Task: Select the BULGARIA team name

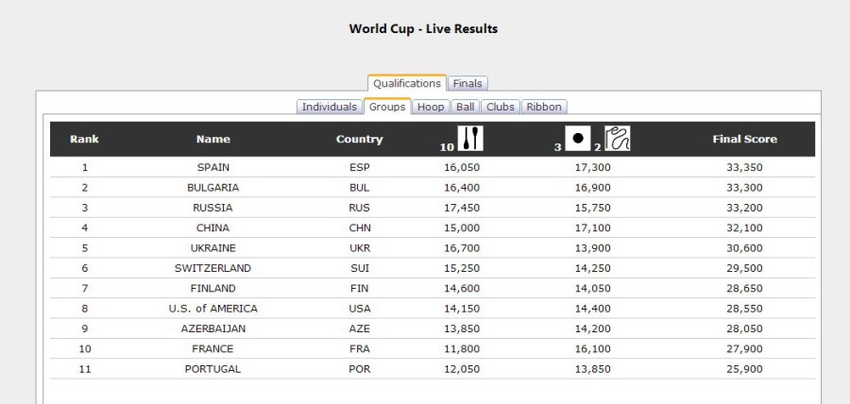Action: click(212, 188)
